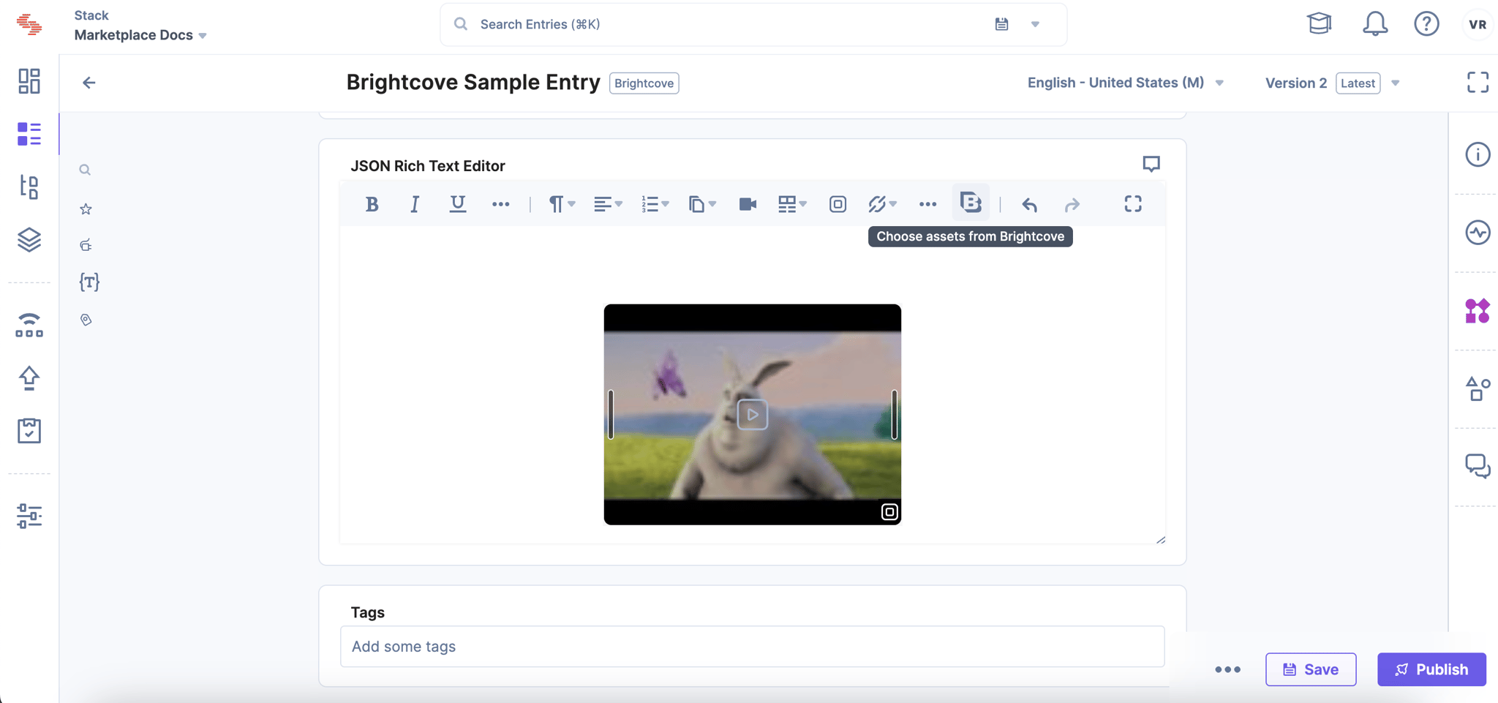The image size is (1498, 703).
Task: Open more entry actions ellipsis near Save
Action: pos(1228,669)
